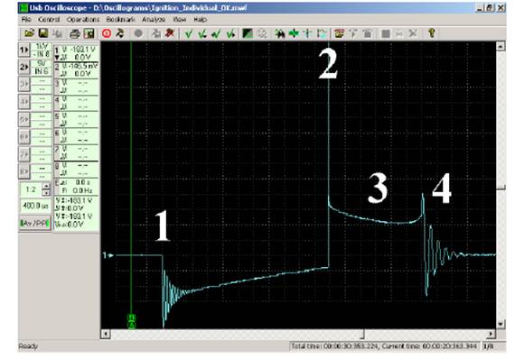Toggle channel 5 button
Image resolution: width=515 pixels, height=359 pixels.
(24, 120)
